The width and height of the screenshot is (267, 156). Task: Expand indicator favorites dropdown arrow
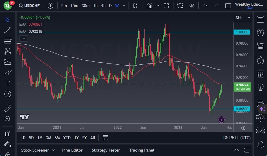click(x=158, y=6)
